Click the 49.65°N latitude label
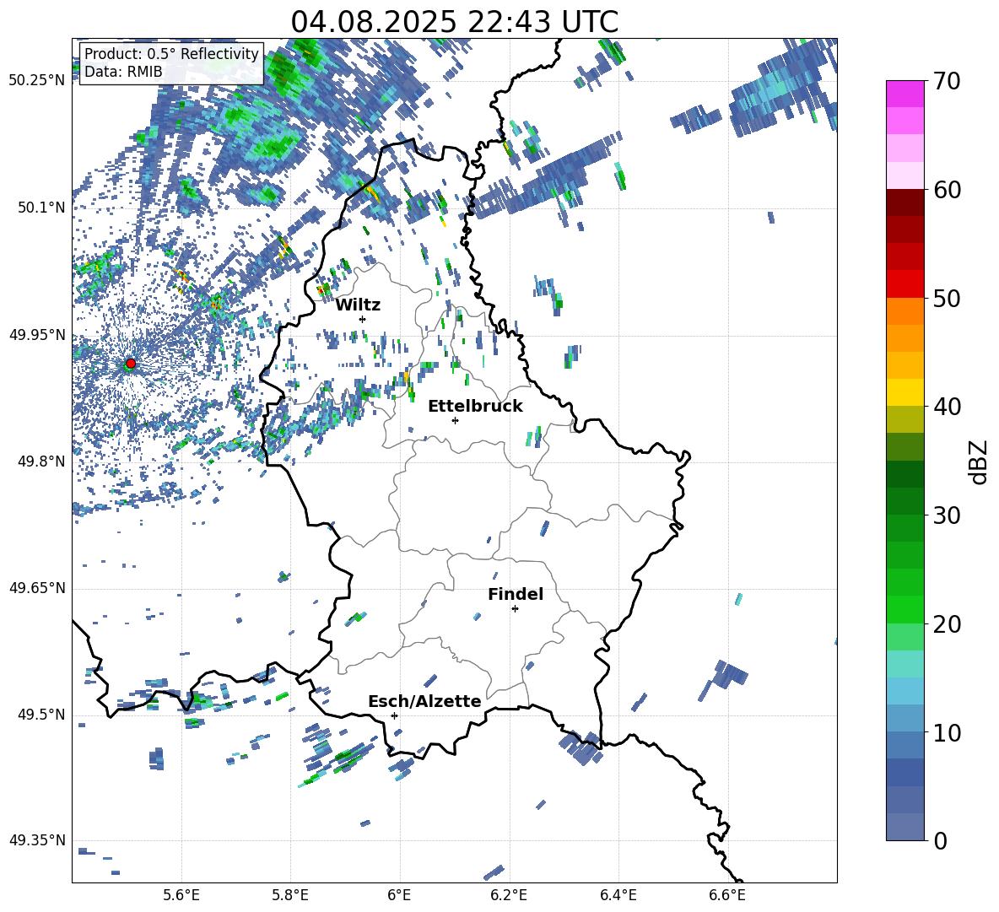 [37, 588]
